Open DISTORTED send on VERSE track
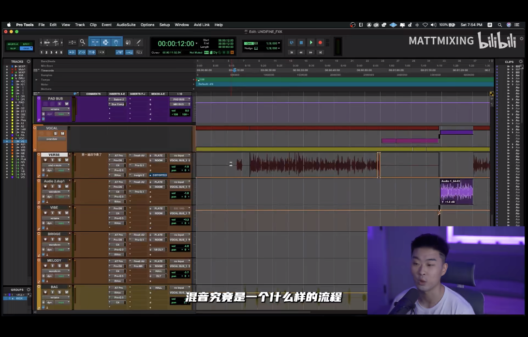This screenshot has width=528, height=337. (159, 175)
